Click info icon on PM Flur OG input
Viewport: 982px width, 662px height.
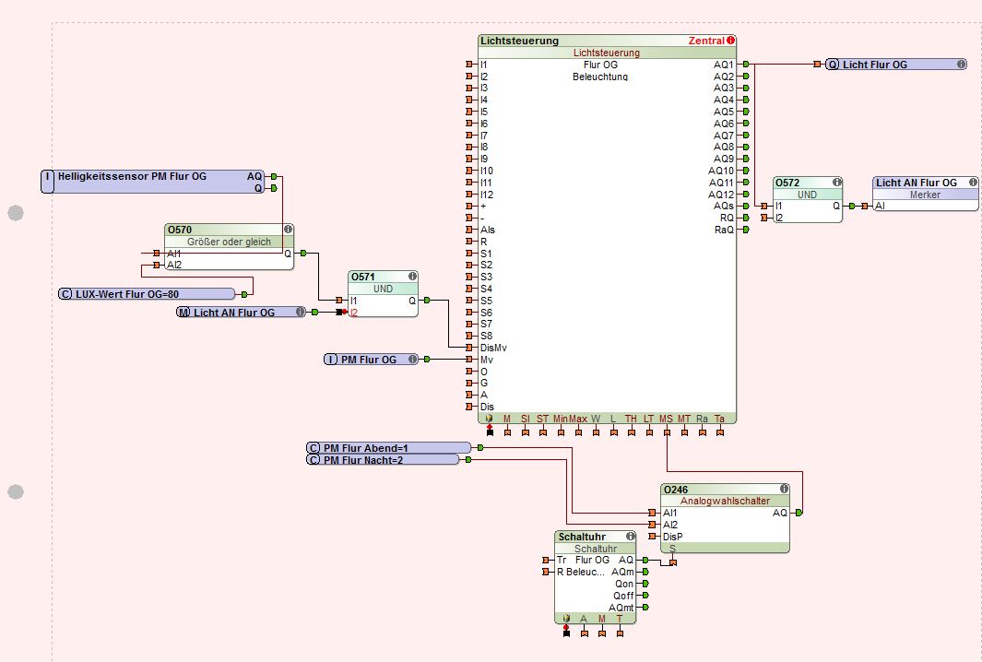coord(412,359)
